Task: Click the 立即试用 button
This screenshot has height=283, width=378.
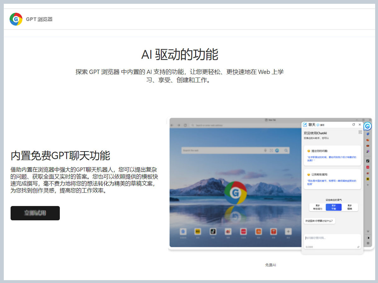Action: pos(35,213)
